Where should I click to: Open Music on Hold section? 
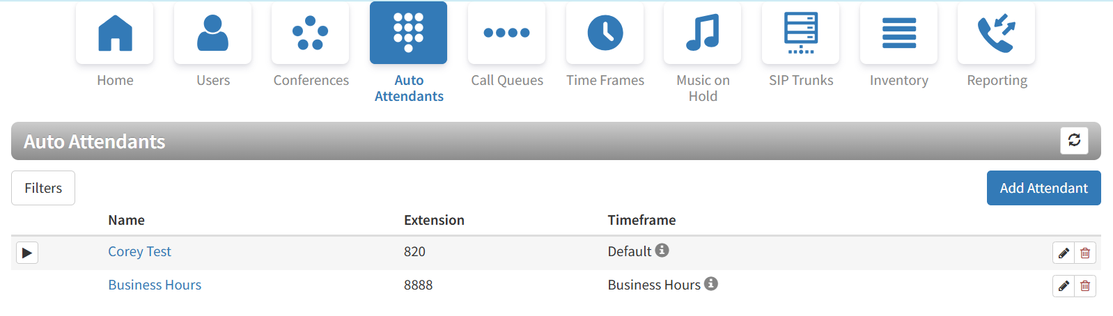pos(702,33)
